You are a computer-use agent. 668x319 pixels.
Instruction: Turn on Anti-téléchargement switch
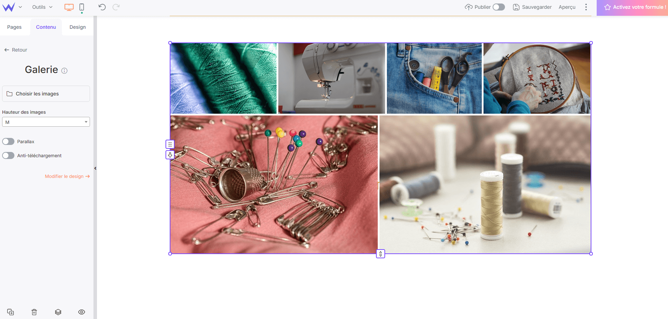tap(8, 155)
